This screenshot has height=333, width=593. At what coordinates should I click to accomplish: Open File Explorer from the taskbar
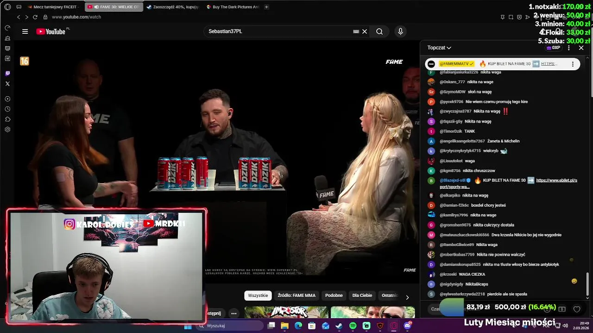point(285,326)
